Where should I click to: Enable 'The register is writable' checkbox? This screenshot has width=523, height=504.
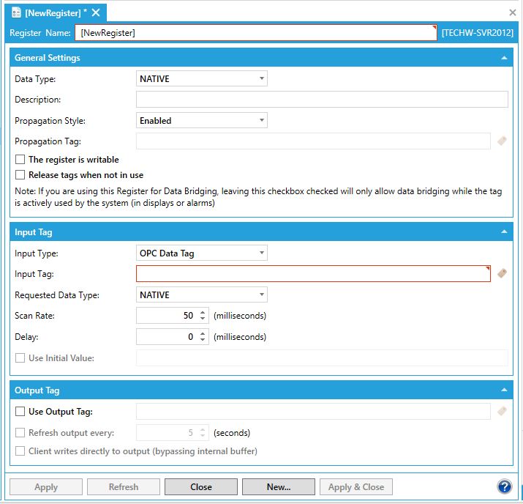pyautogui.click(x=20, y=160)
